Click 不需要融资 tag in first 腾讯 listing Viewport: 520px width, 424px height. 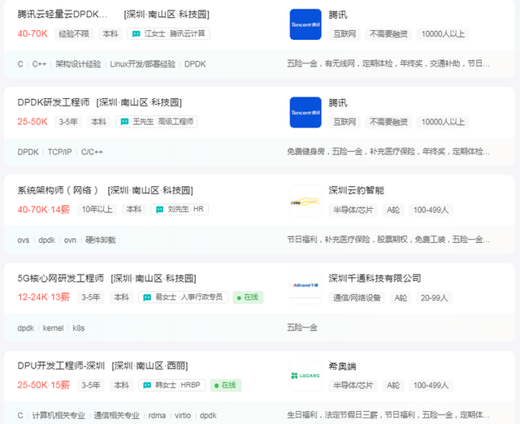(x=388, y=34)
